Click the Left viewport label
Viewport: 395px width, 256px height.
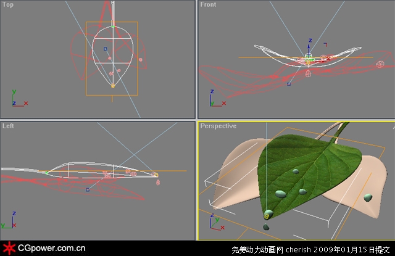(x=9, y=126)
